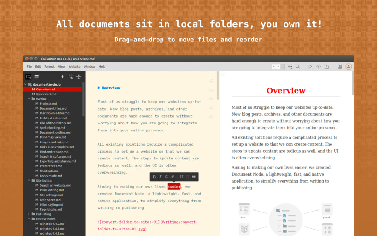Screen dimensions: 377x236
Task: Apply strikethrough in floating format bar
Action: pos(166,177)
